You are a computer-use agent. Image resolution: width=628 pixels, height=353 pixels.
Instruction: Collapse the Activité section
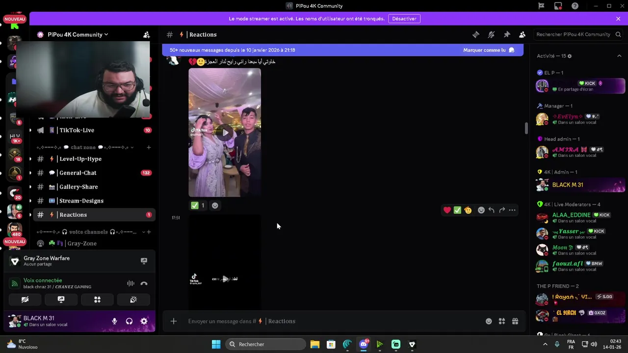pos(619,56)
